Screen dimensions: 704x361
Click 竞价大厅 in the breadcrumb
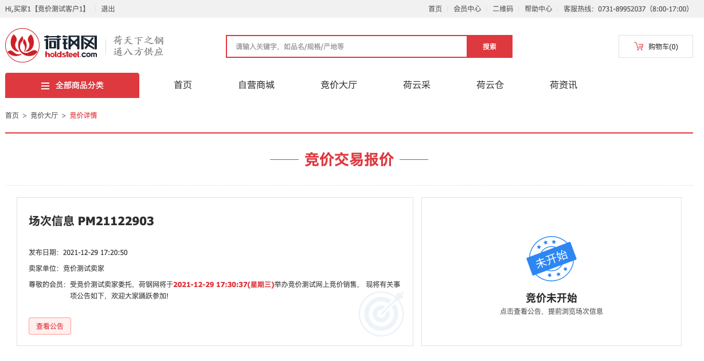coord(44,115)
